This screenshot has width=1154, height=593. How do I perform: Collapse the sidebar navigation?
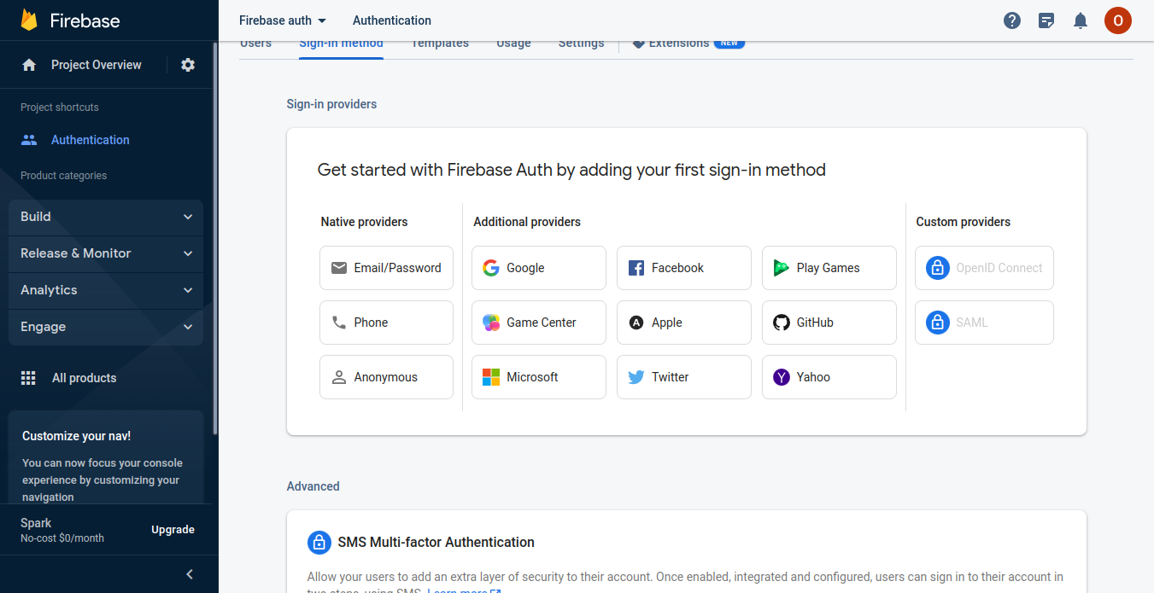click(190, 574)
